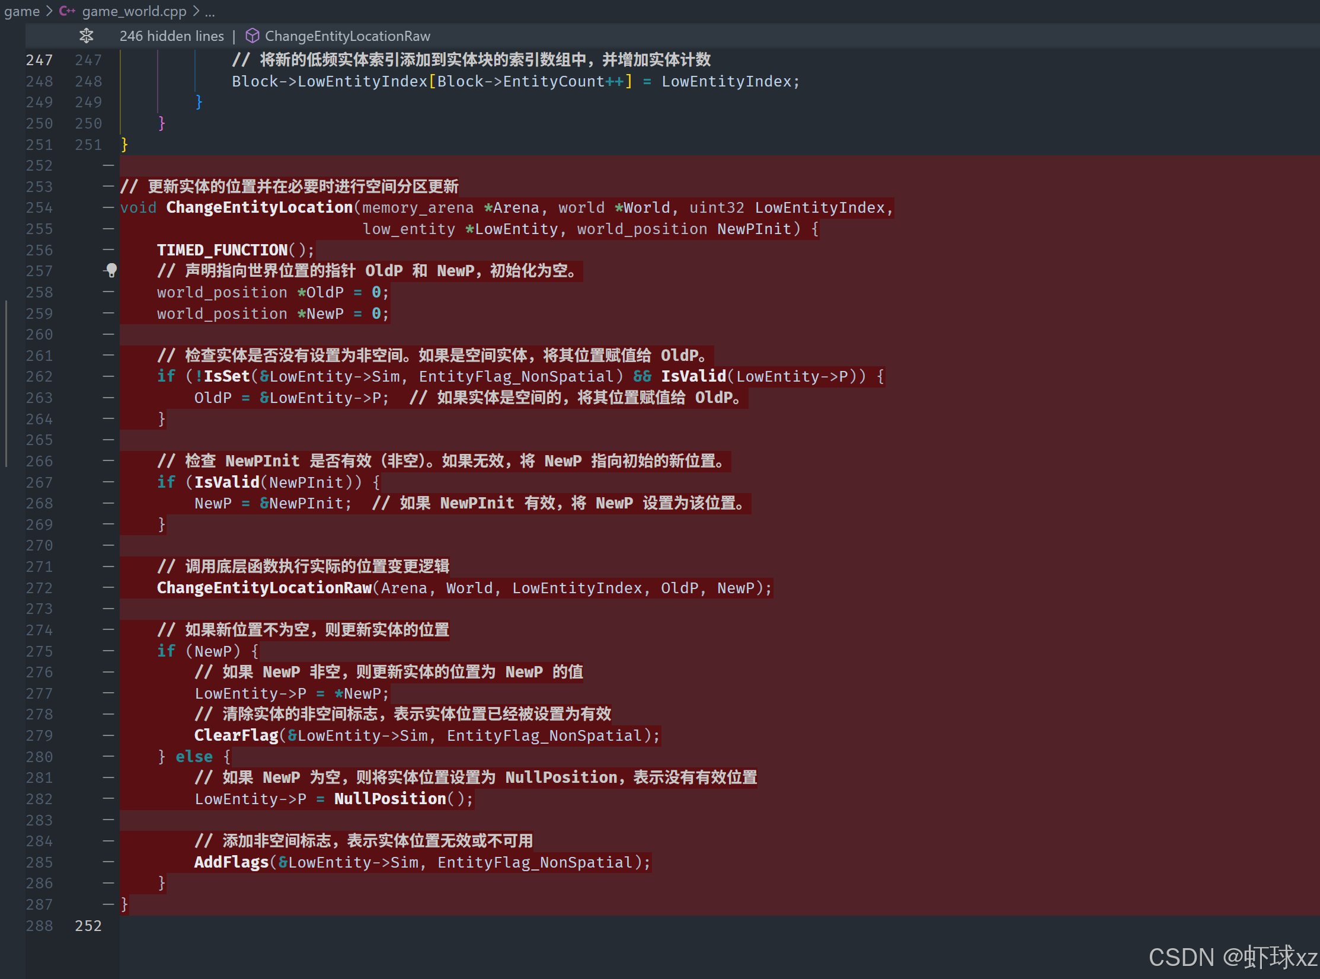Click modified line number 252 at the bottom

coord(88,926)
